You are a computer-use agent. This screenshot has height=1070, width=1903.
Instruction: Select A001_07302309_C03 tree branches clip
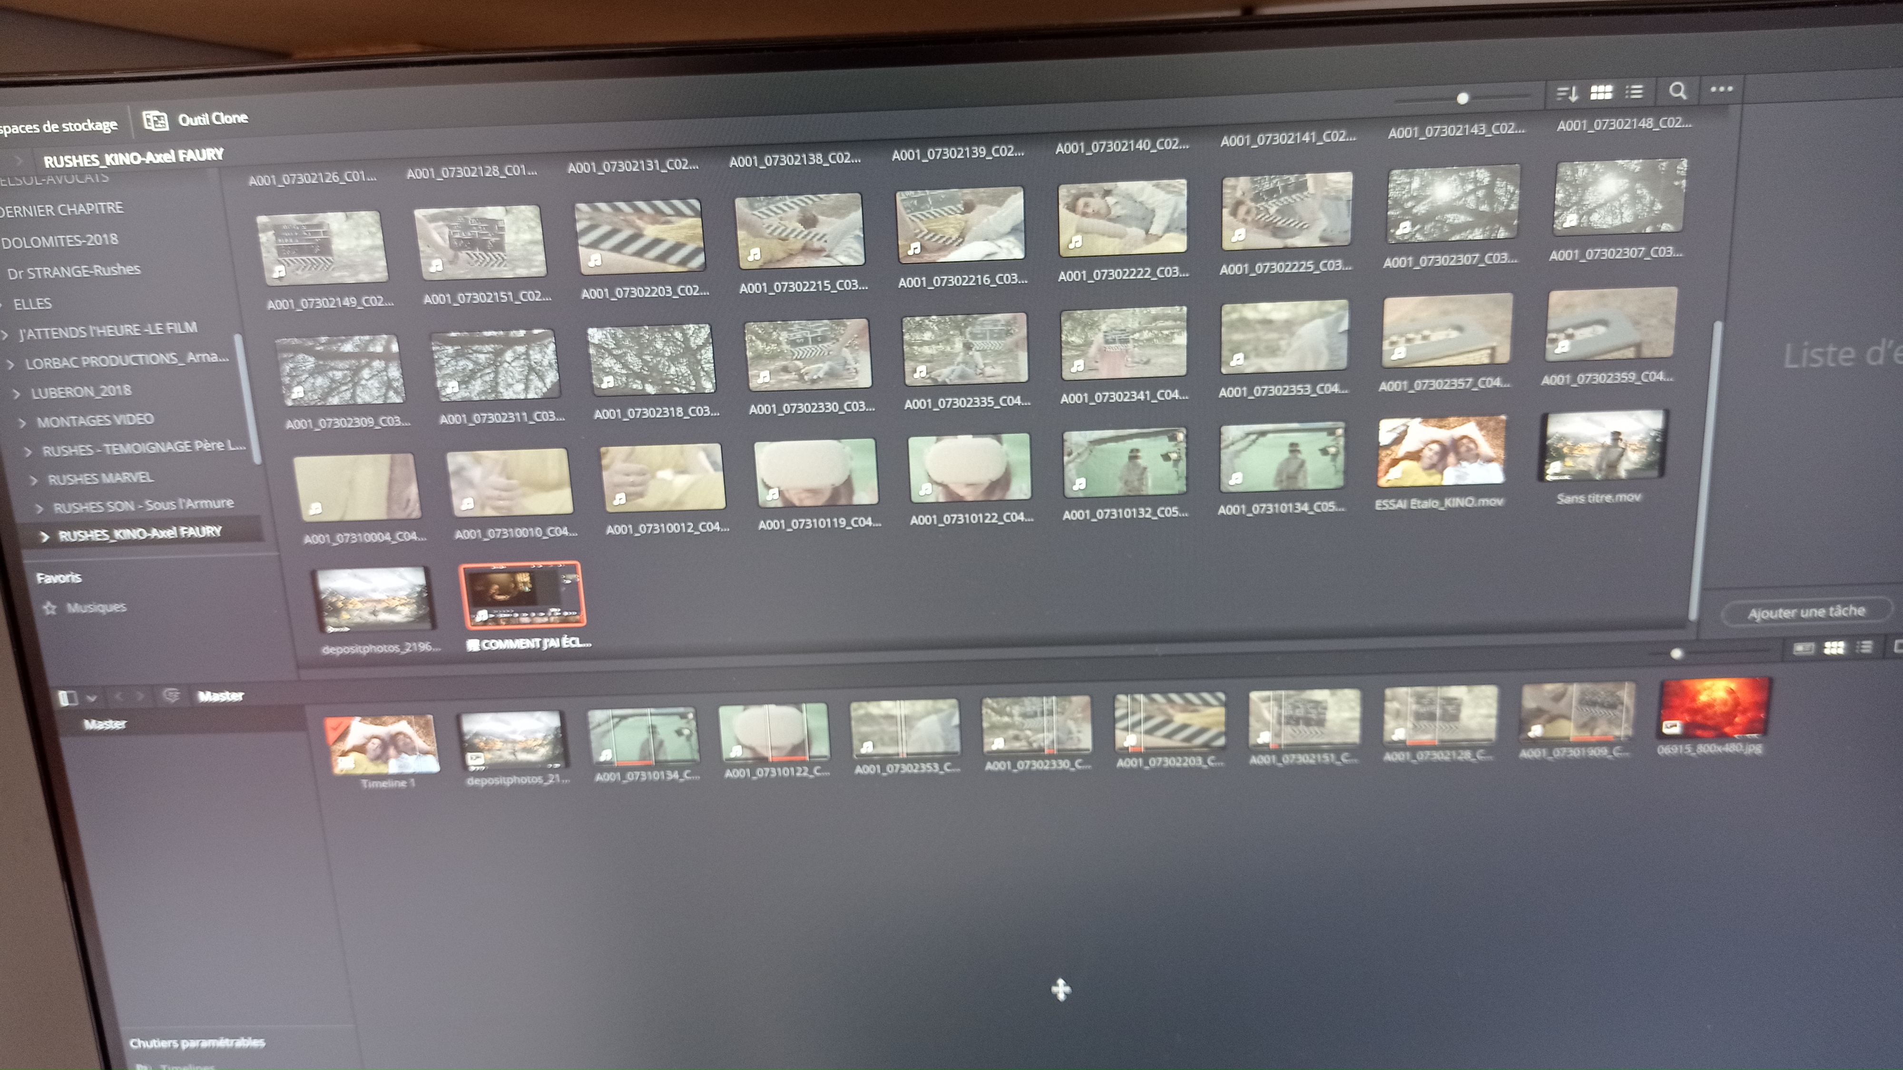(x=341, y=371)
